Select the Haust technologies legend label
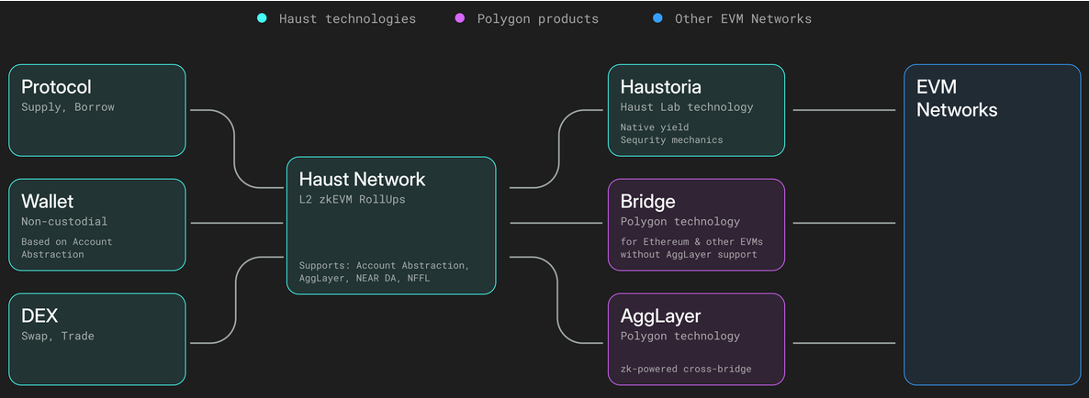Screen dimensions: 1089x398 coord(347,18)
